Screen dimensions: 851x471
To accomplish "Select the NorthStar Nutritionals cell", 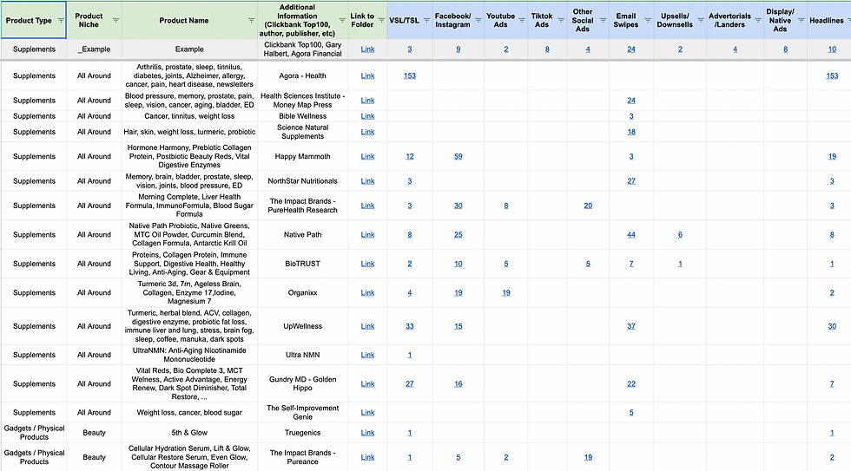I will tap(303, 181).
